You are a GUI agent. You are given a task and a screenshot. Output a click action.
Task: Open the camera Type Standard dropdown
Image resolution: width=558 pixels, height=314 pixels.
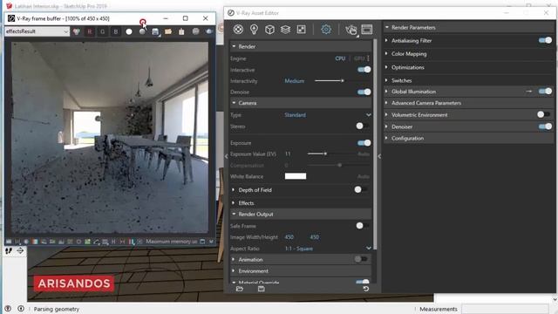pyautogui.click(x=328, y=115)
